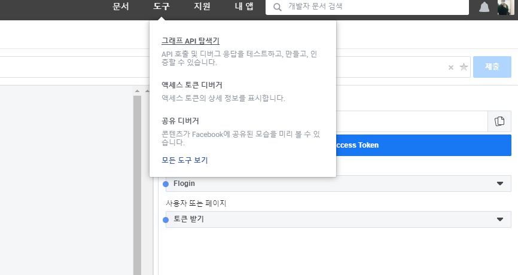Click 콘텐츠가 Facebook에 공유된 description text
The width and height of the screenshot is (518, 275).
tap(240, 138)
